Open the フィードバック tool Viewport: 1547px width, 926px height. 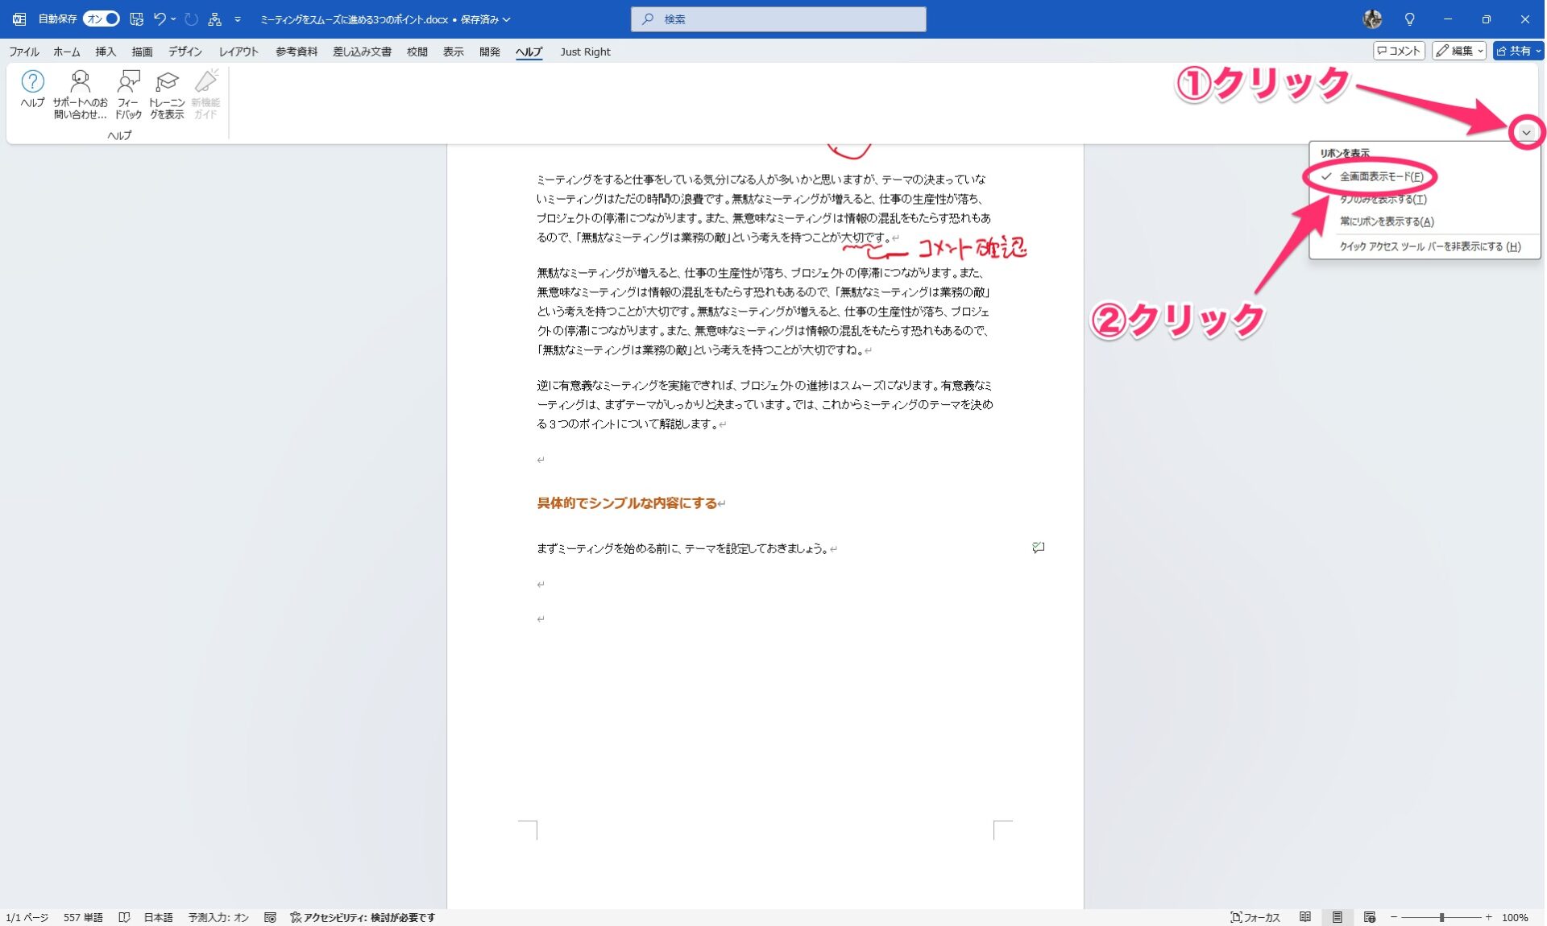tap(128, 90)
